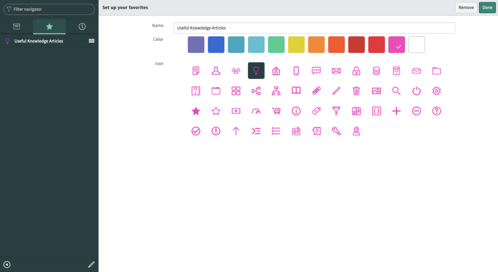The width and height of the screenshot is (498, 272).
Task: Click the Remove button
Action: (466, 8)
